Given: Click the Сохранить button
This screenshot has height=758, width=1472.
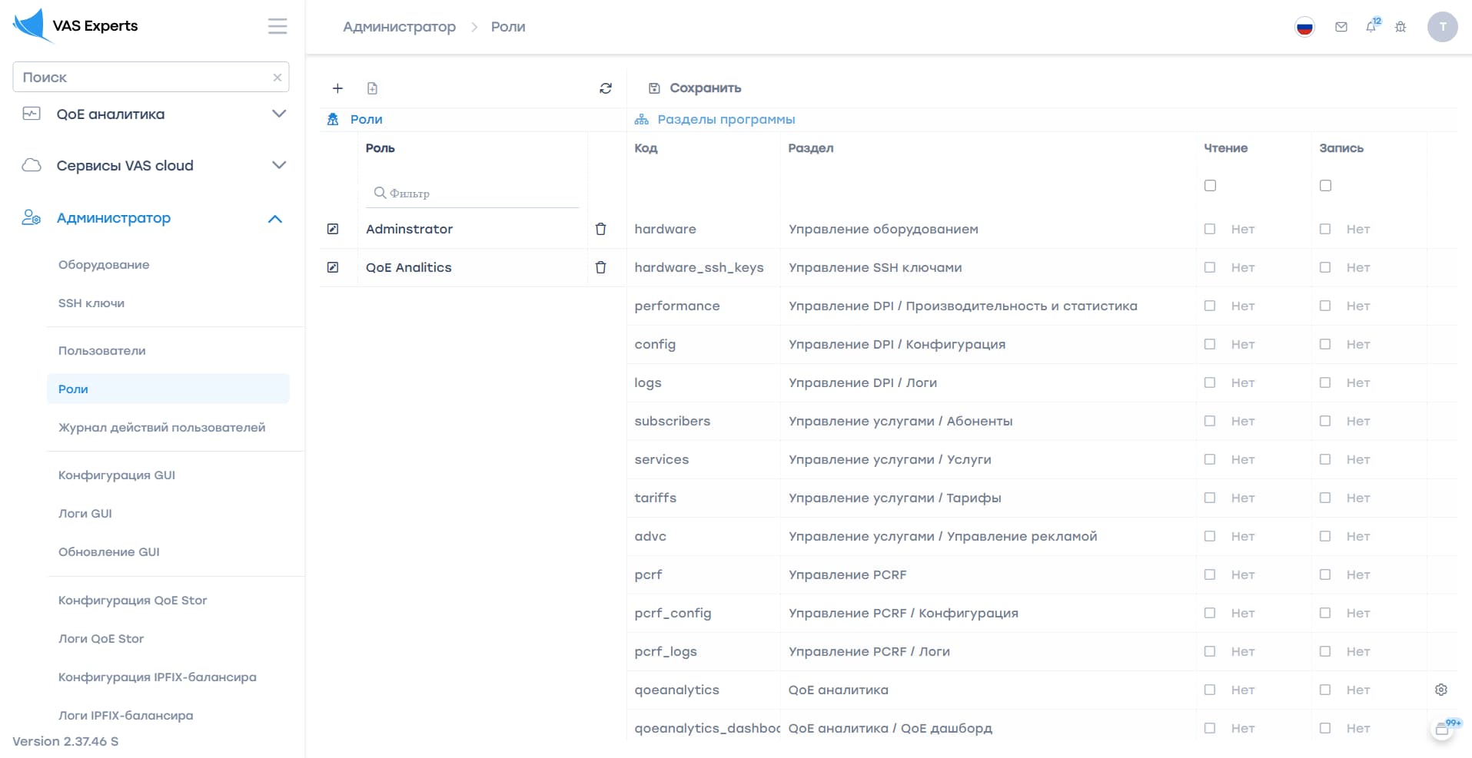Looking at the screenshot, I should pyautogui.click(x=695, y=88).
